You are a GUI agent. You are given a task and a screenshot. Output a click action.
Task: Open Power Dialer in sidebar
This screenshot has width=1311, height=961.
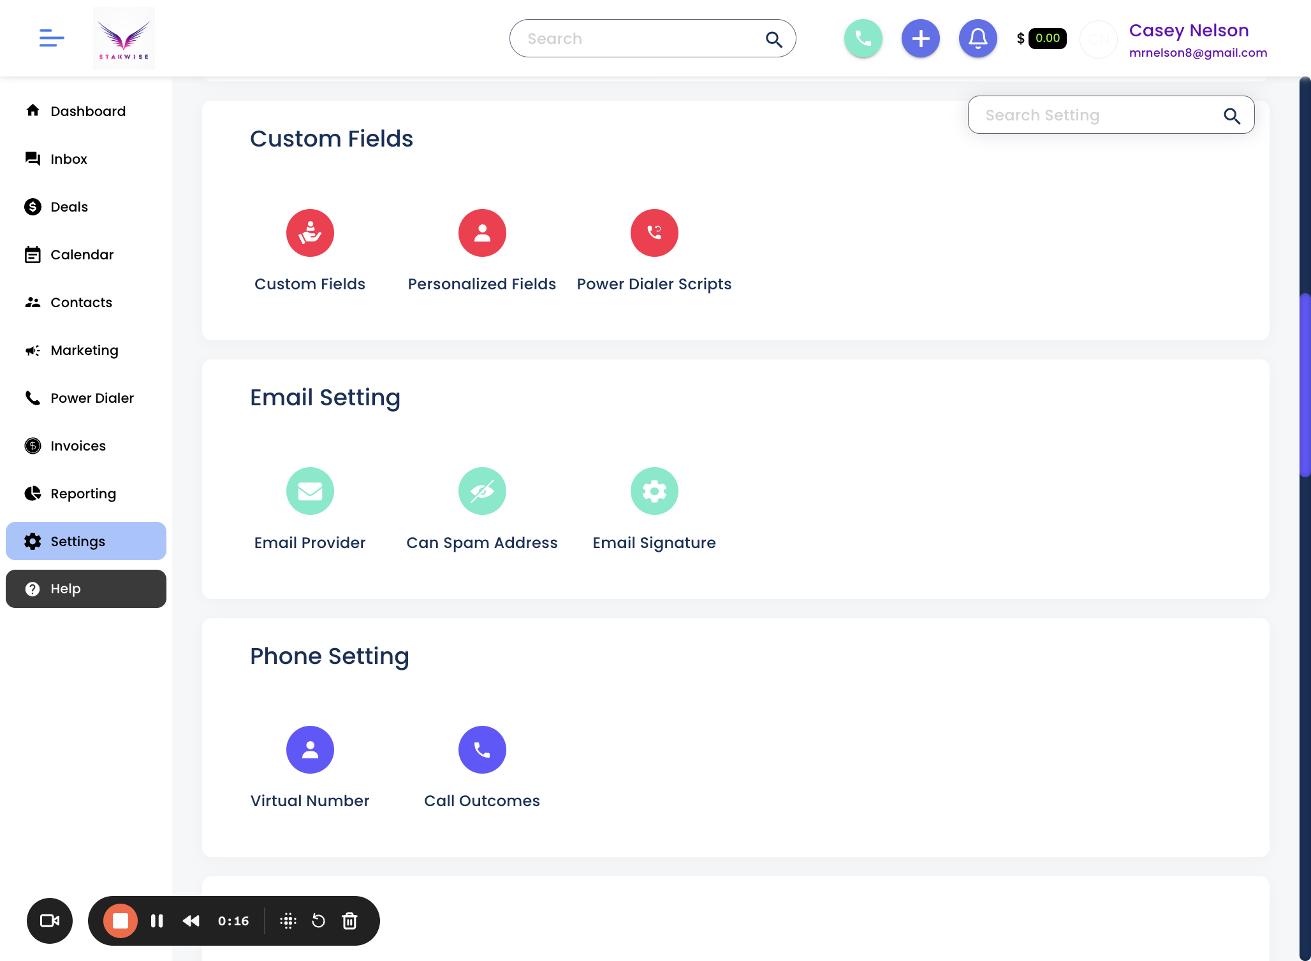(86, 398)
